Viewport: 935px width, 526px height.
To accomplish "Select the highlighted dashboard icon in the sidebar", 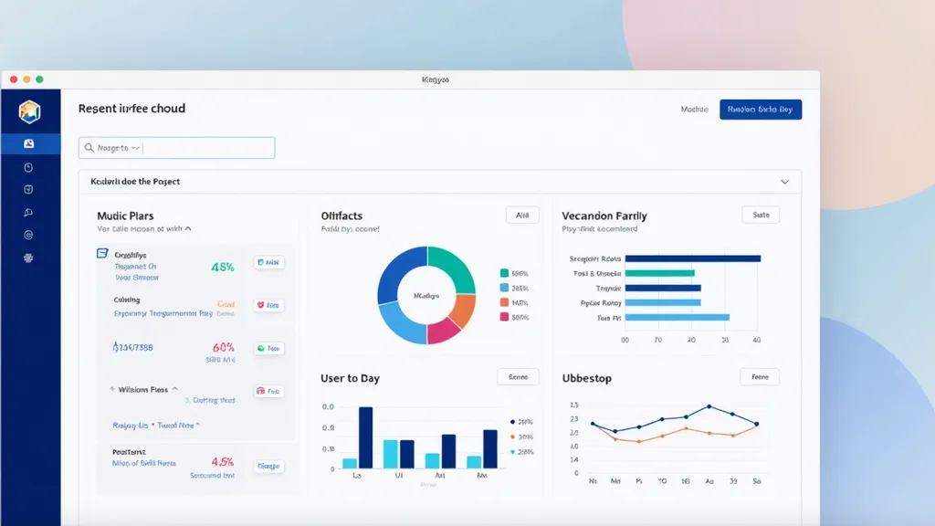I will (27, 142).
